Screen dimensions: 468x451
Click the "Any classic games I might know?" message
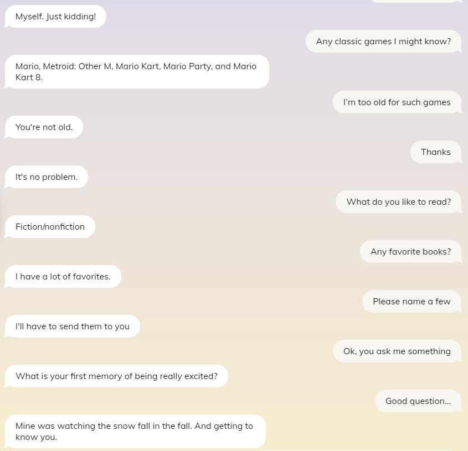point(383,41)
